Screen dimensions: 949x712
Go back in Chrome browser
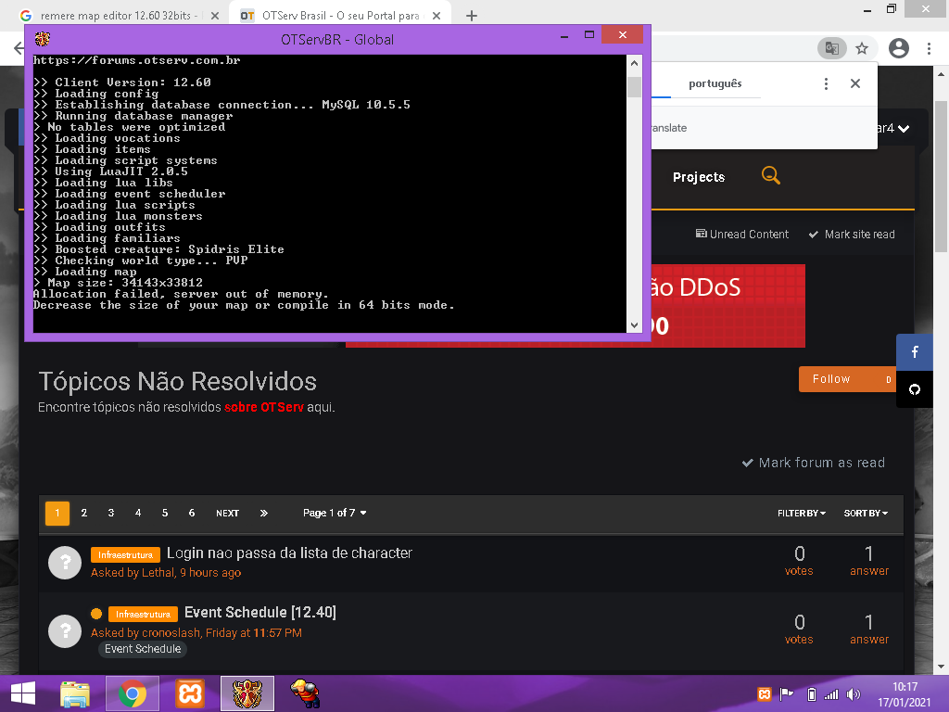click(x=19, y=48)
